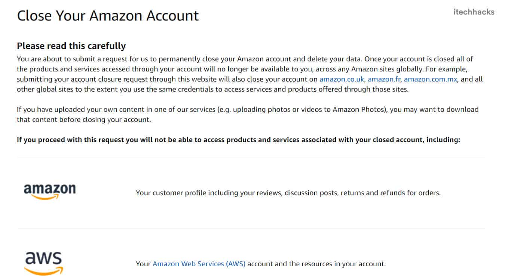Click the Close Your Amazon Account heading

click(108, 16)
